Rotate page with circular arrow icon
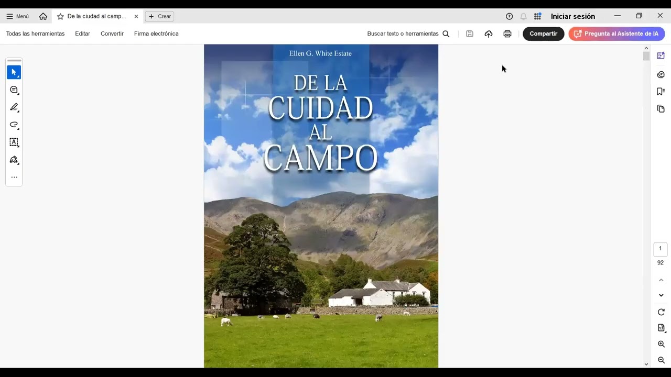 tap(661, 312)
